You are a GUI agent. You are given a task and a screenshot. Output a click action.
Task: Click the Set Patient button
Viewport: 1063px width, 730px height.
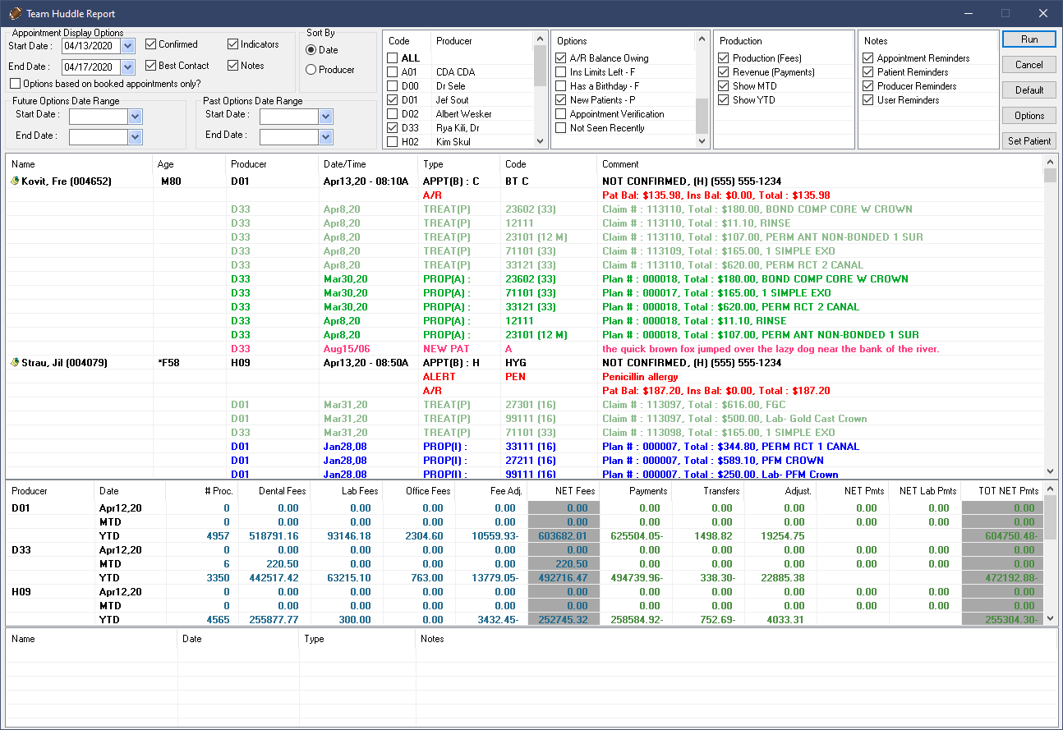(1029, 141)
